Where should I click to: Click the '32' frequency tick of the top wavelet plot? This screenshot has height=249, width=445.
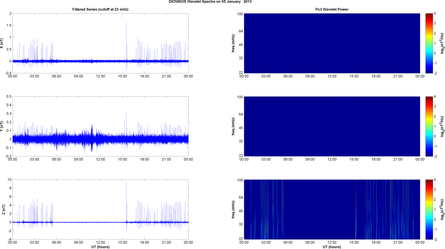point(241,58)
